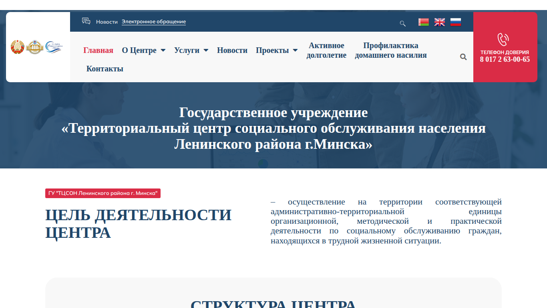Click the gold building emblem logo
547x308 pixels.
click(x=35, y=47)
